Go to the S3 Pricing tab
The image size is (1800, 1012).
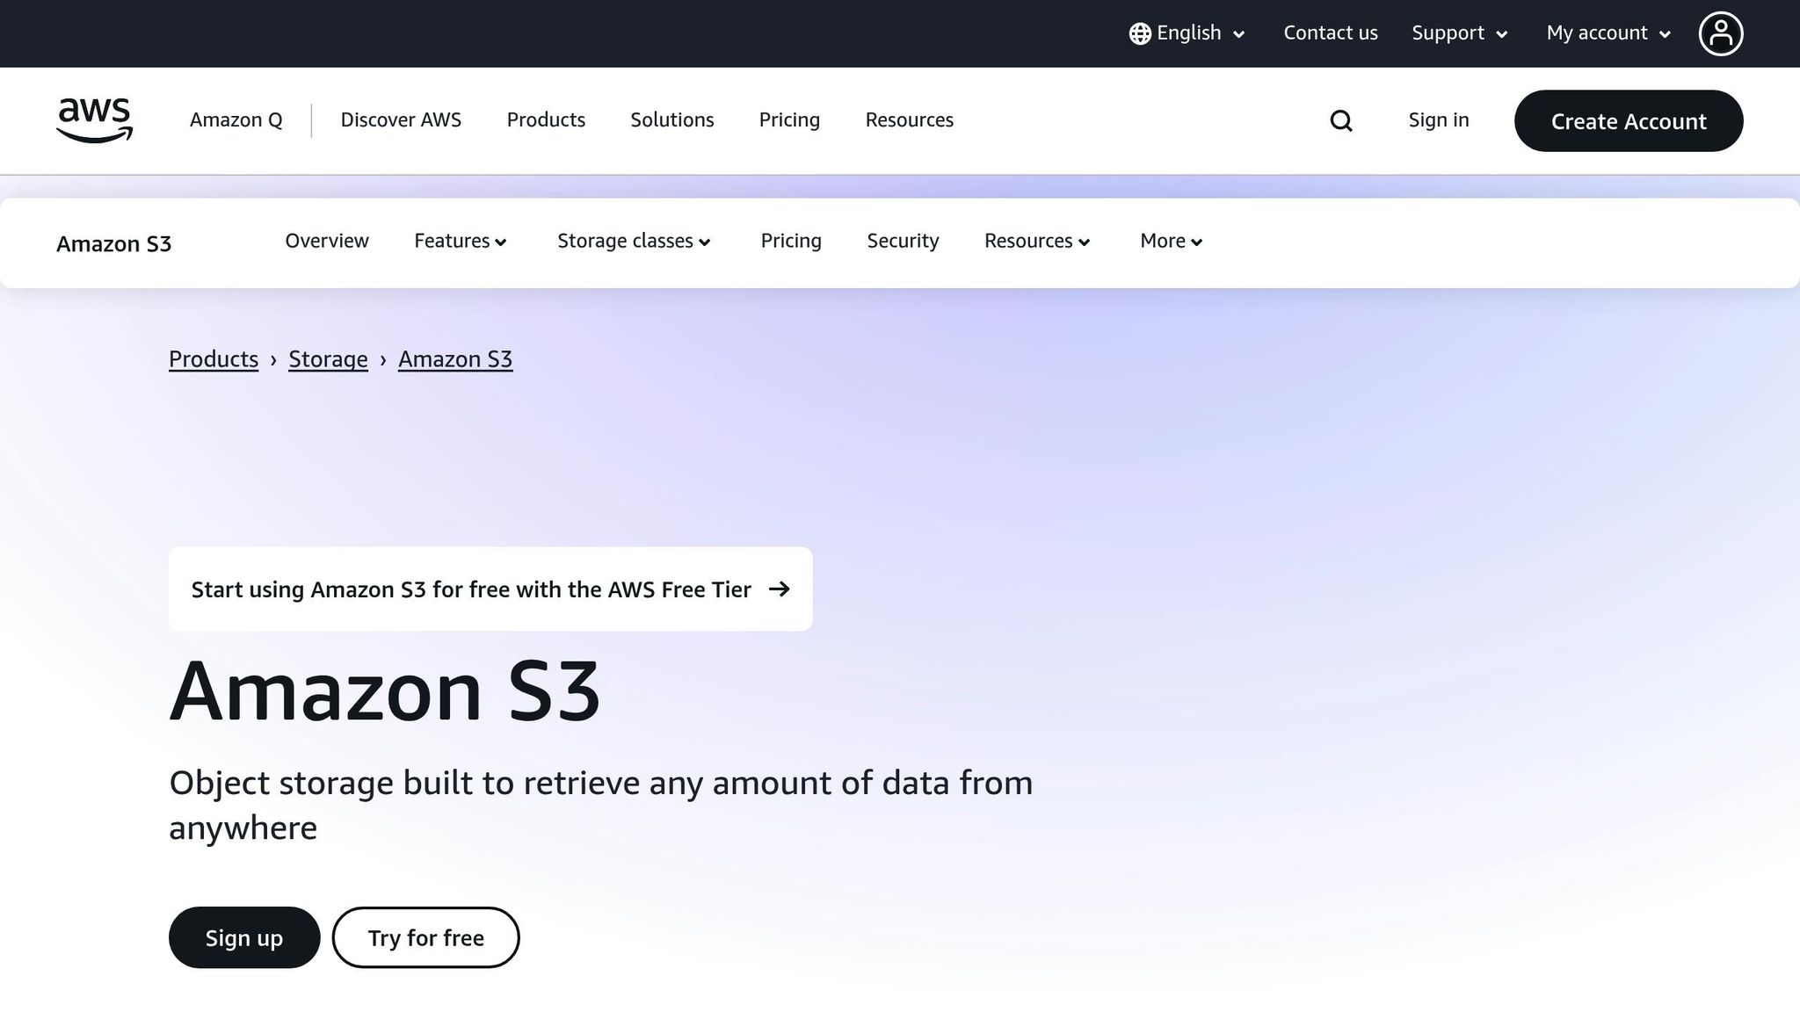click(791, 241)
